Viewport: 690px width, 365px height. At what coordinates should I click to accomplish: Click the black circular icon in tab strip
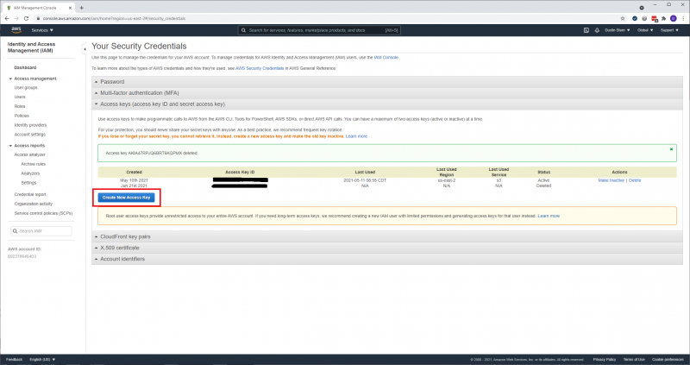tap(642, 8)
